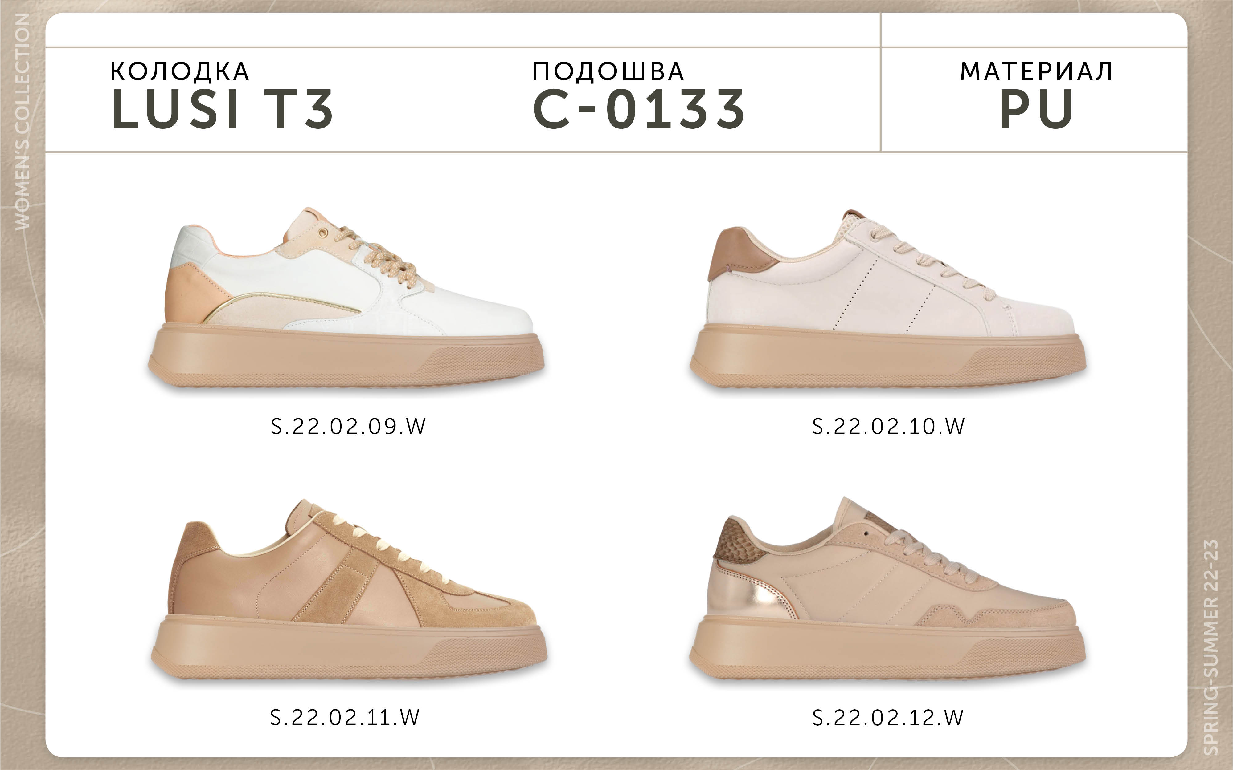Click the ПОДОШВА label

click(x=608, y=71)
